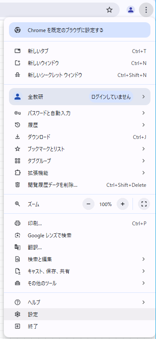The width and height of the screenshot is (156, 339).
Task: Click the 印刷 printer icon
Action: 17,223
